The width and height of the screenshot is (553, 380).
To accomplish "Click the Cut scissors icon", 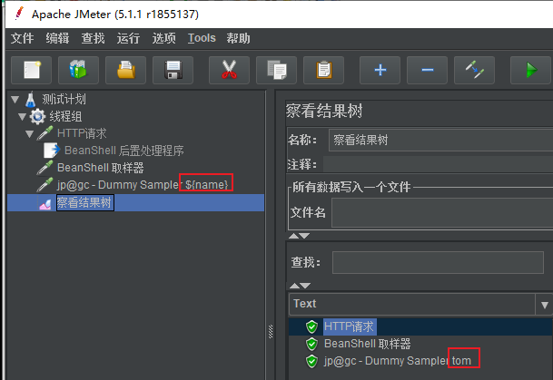I will click(x=229, y=70).
